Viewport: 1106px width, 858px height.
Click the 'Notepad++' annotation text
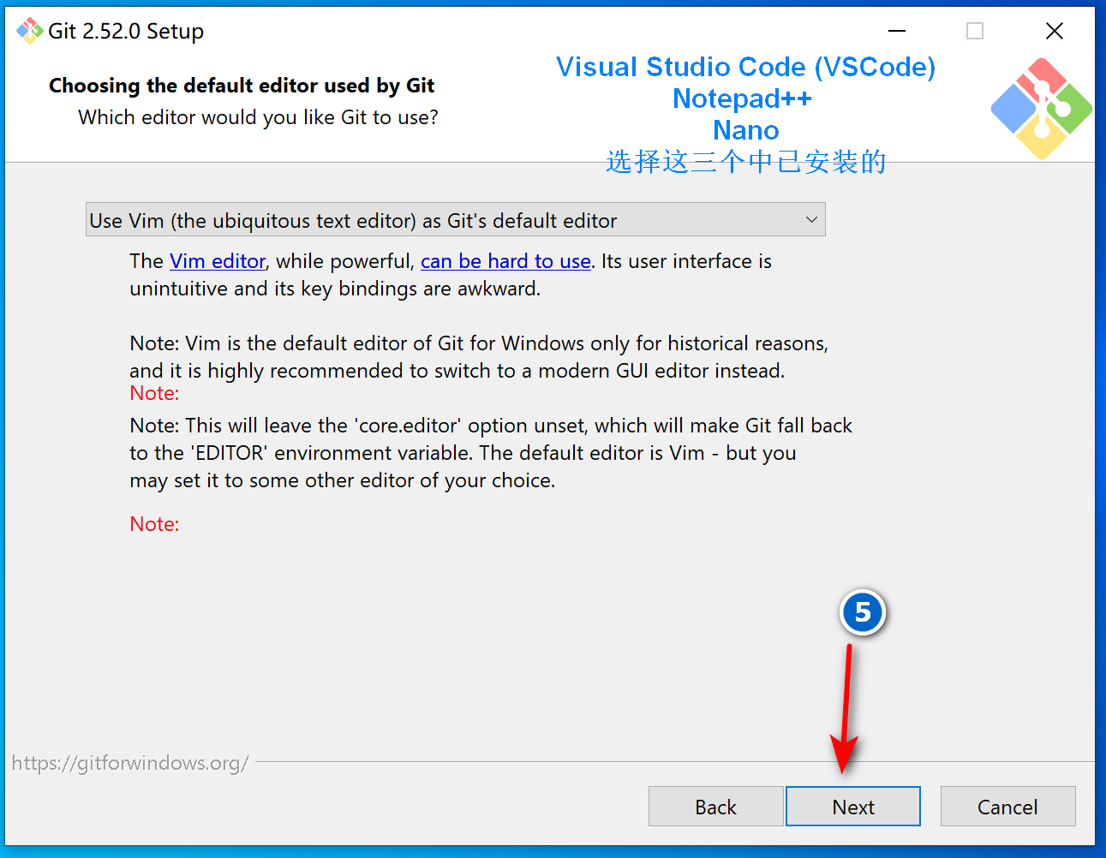(742, 98)
